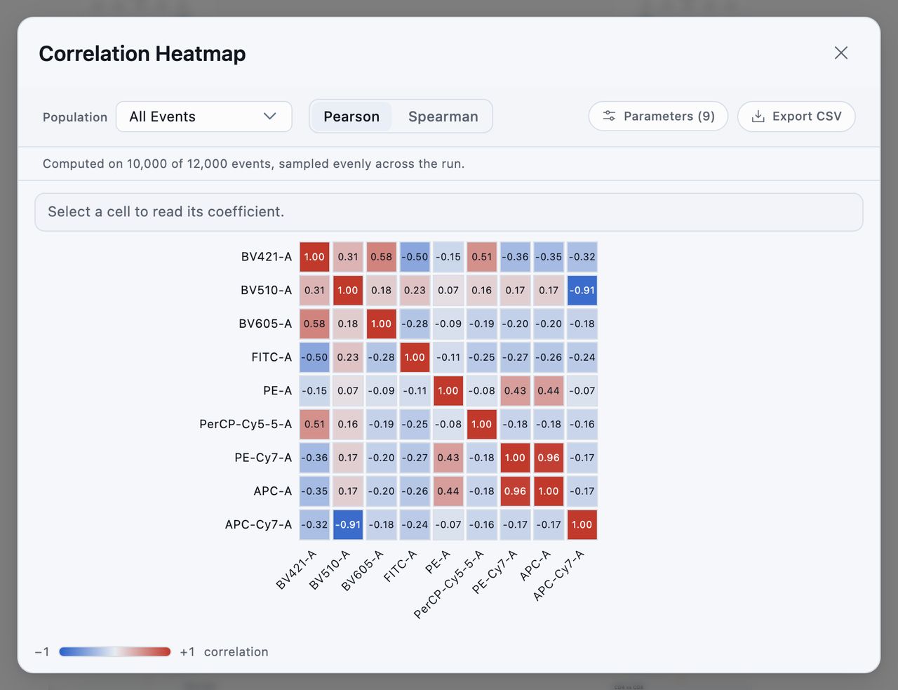898x690 pixels.
Task: Click the cell PE-A row, APC-A column showing 0.44
Action: [x=549, y=391]
